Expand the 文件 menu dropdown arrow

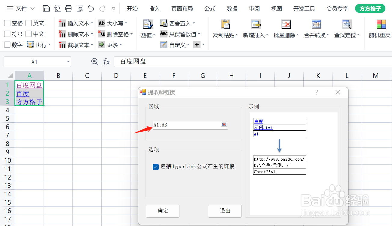33,9
